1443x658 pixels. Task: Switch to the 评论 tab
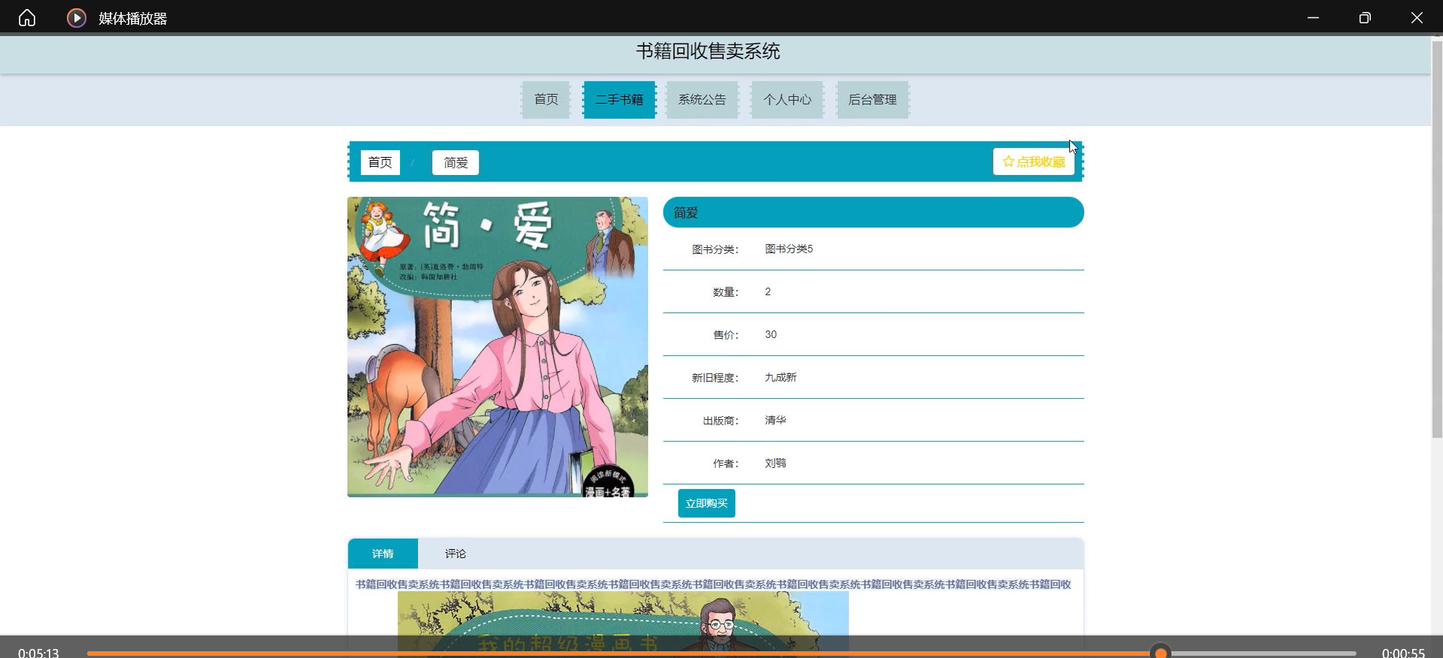[455, 554]
